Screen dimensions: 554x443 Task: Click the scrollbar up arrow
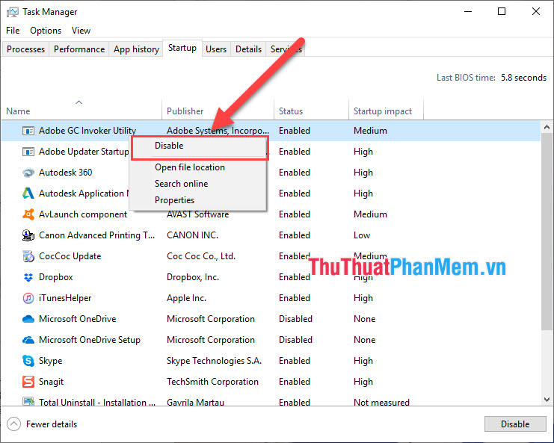pyautogui.click(x=547, y=127)
